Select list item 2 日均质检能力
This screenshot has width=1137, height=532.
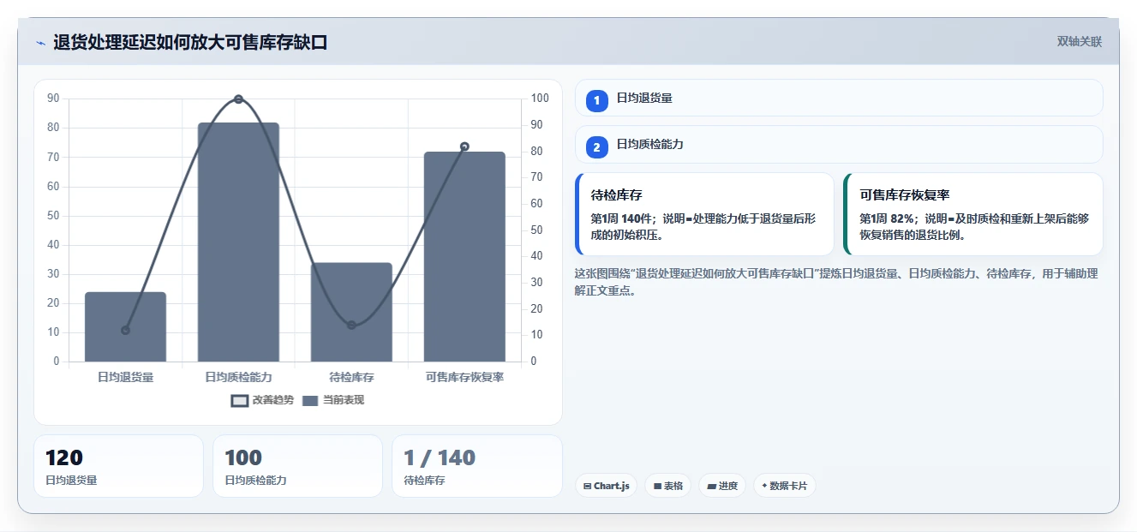839,144
